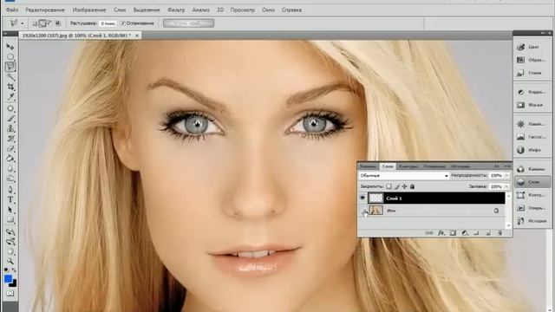Open the Изображение menu

point(89,10)
